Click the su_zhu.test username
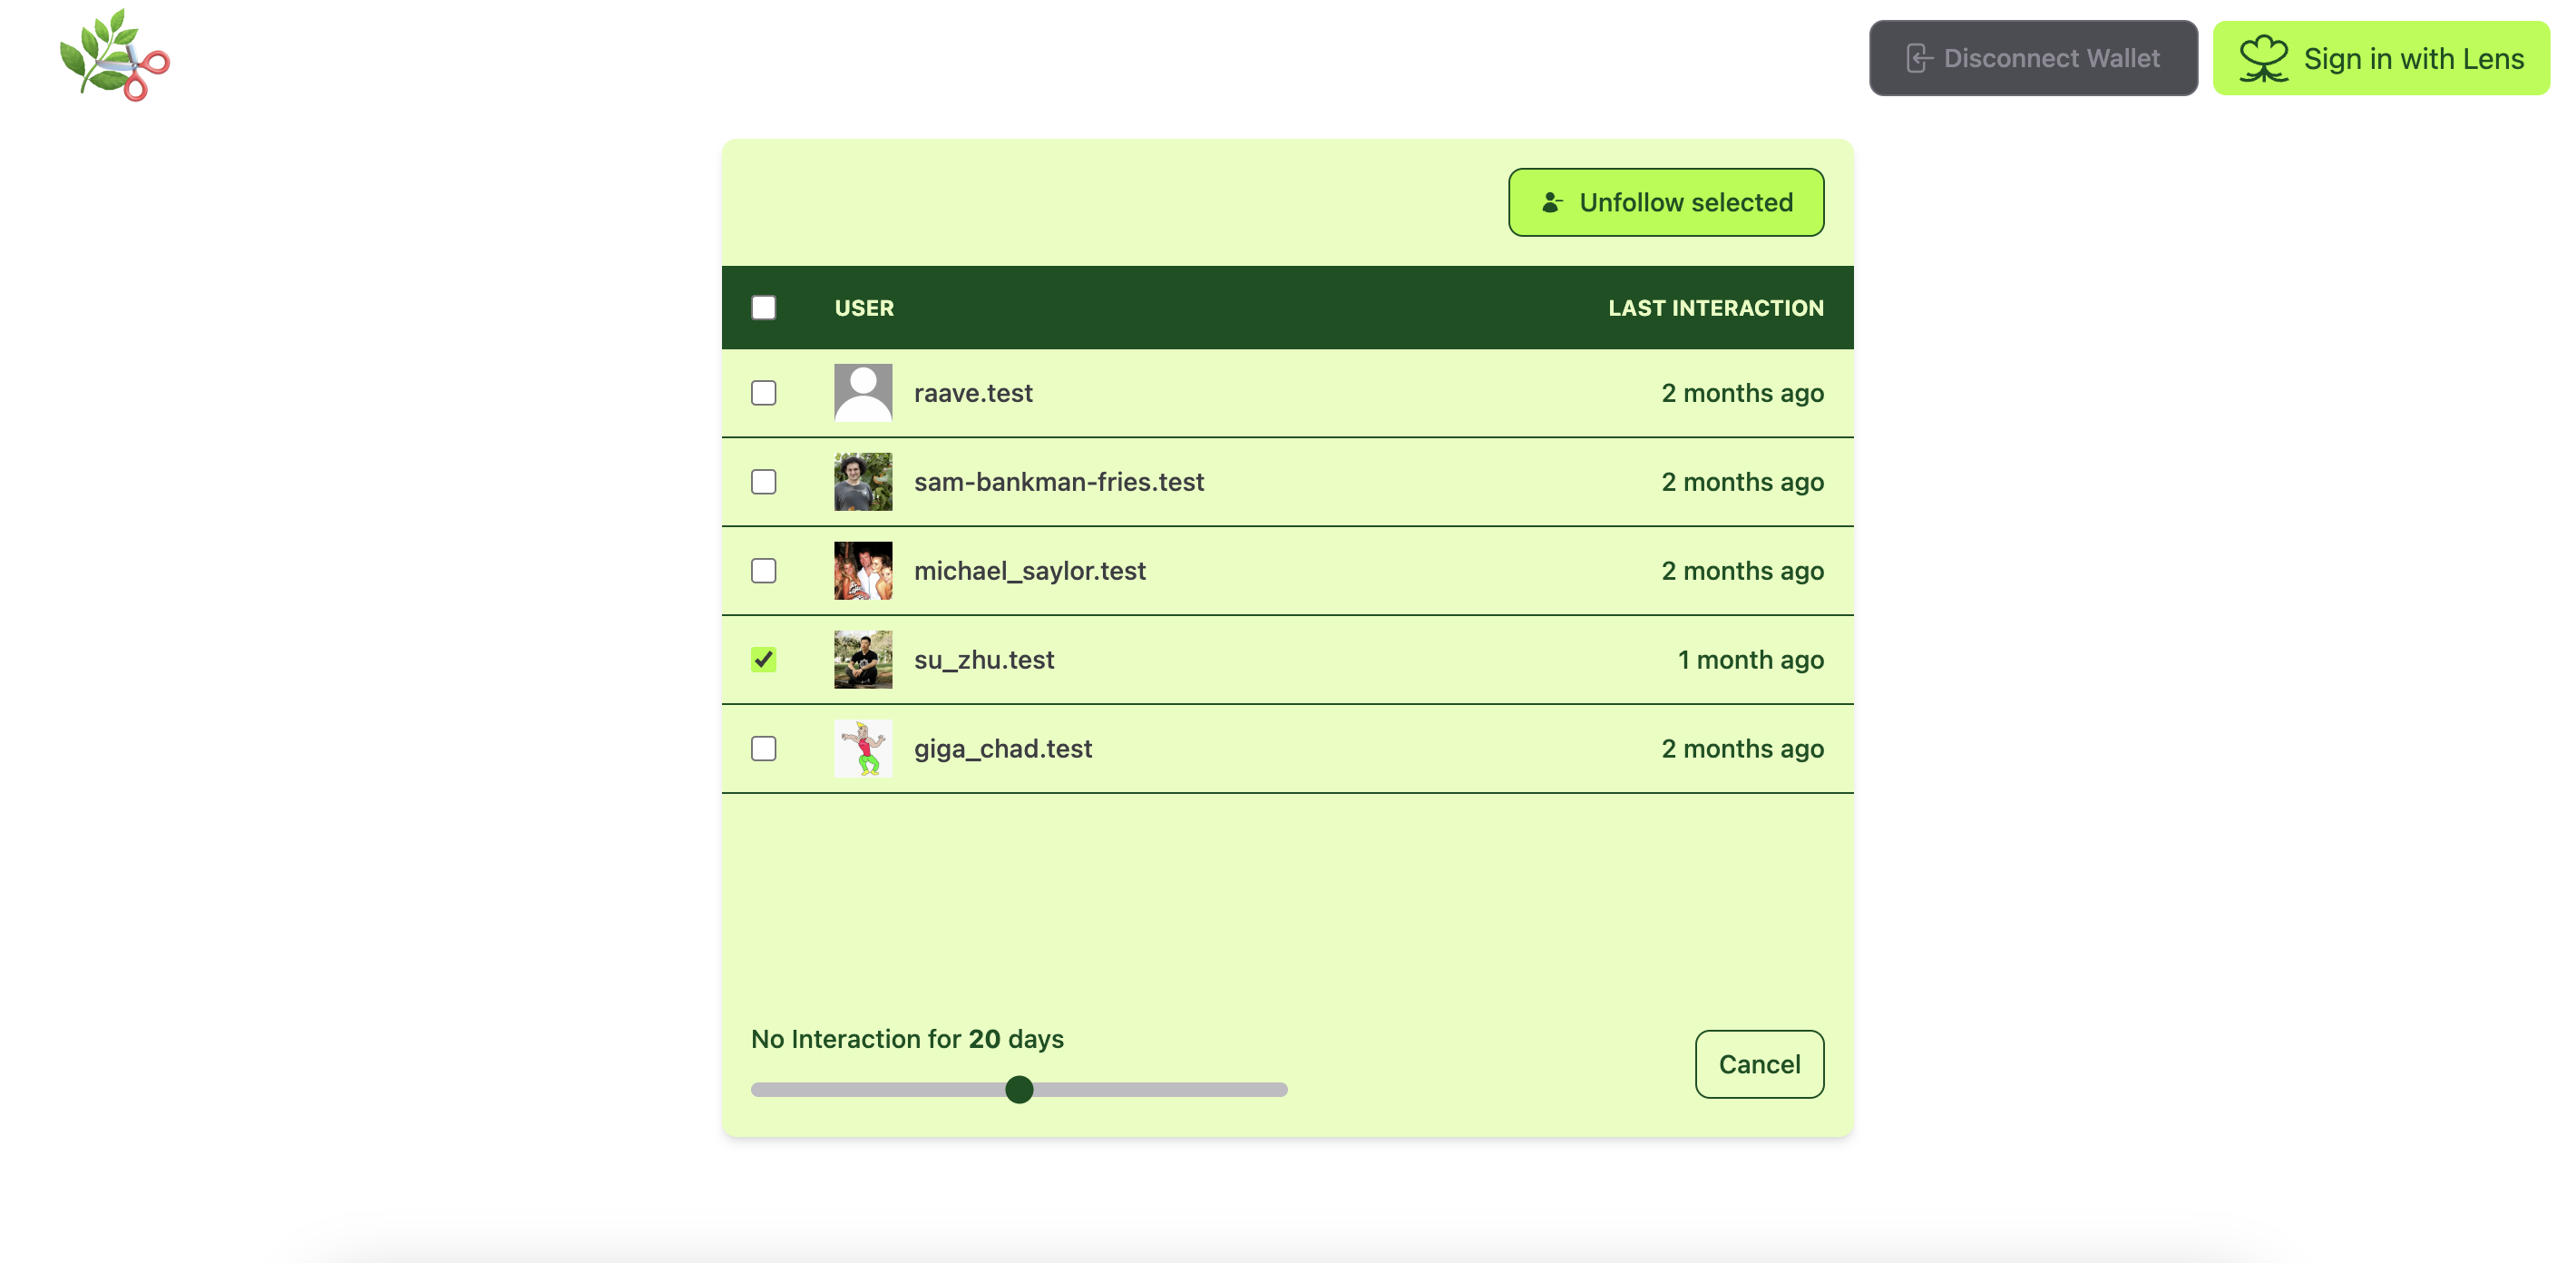Image resolution: width=2576 pixels, height=1263 pixels. (x=984, y=660)
